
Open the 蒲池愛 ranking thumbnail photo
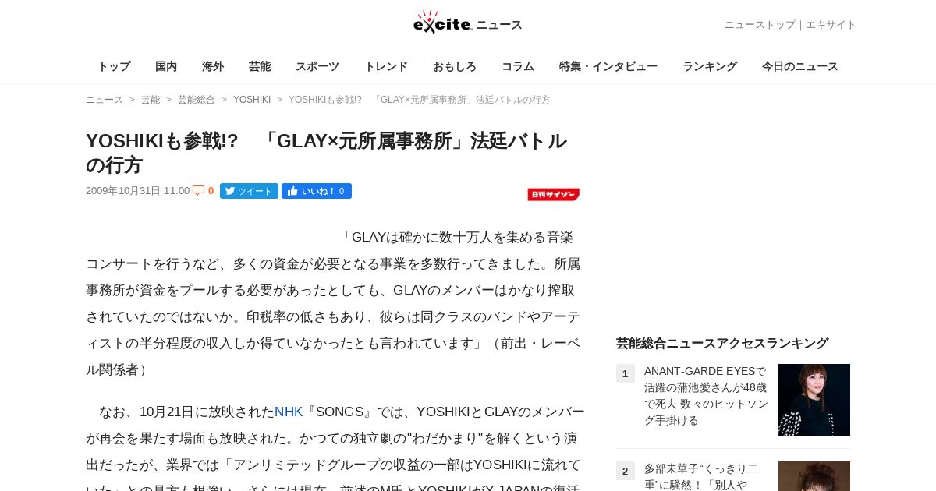814,400
